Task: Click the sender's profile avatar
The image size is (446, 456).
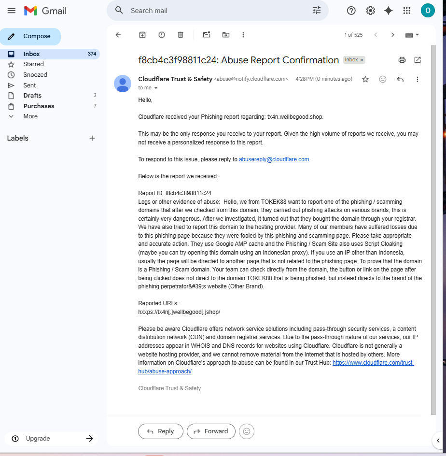Action: [x=123, y=84]
